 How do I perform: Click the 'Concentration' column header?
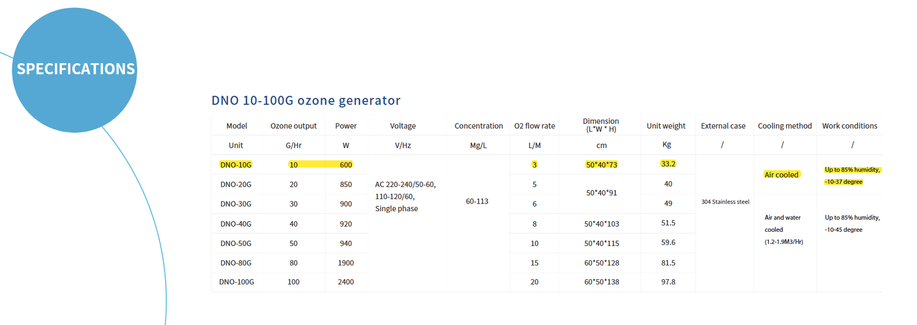point(479,126)
